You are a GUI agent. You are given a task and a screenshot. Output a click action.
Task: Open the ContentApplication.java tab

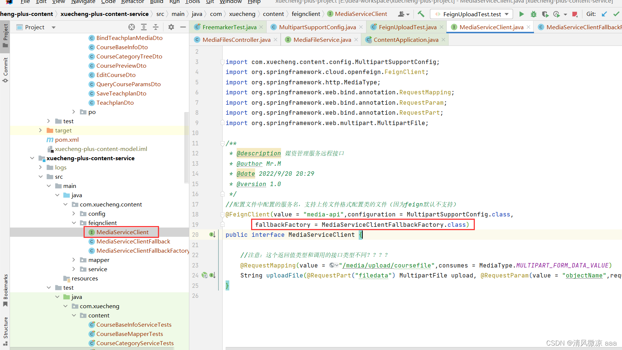point(406,40)
